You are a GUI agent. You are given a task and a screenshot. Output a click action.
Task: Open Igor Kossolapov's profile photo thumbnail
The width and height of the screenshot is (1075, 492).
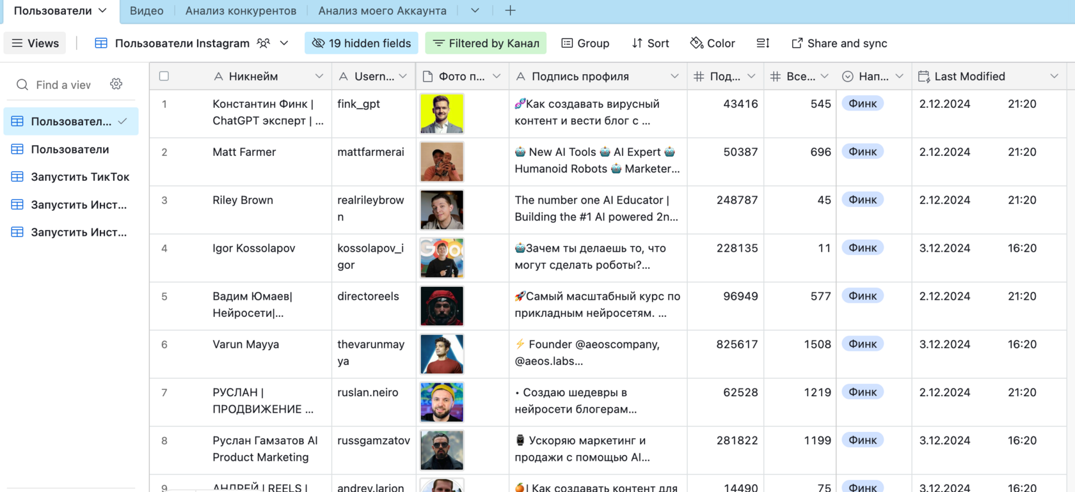(x=442, y=258)
